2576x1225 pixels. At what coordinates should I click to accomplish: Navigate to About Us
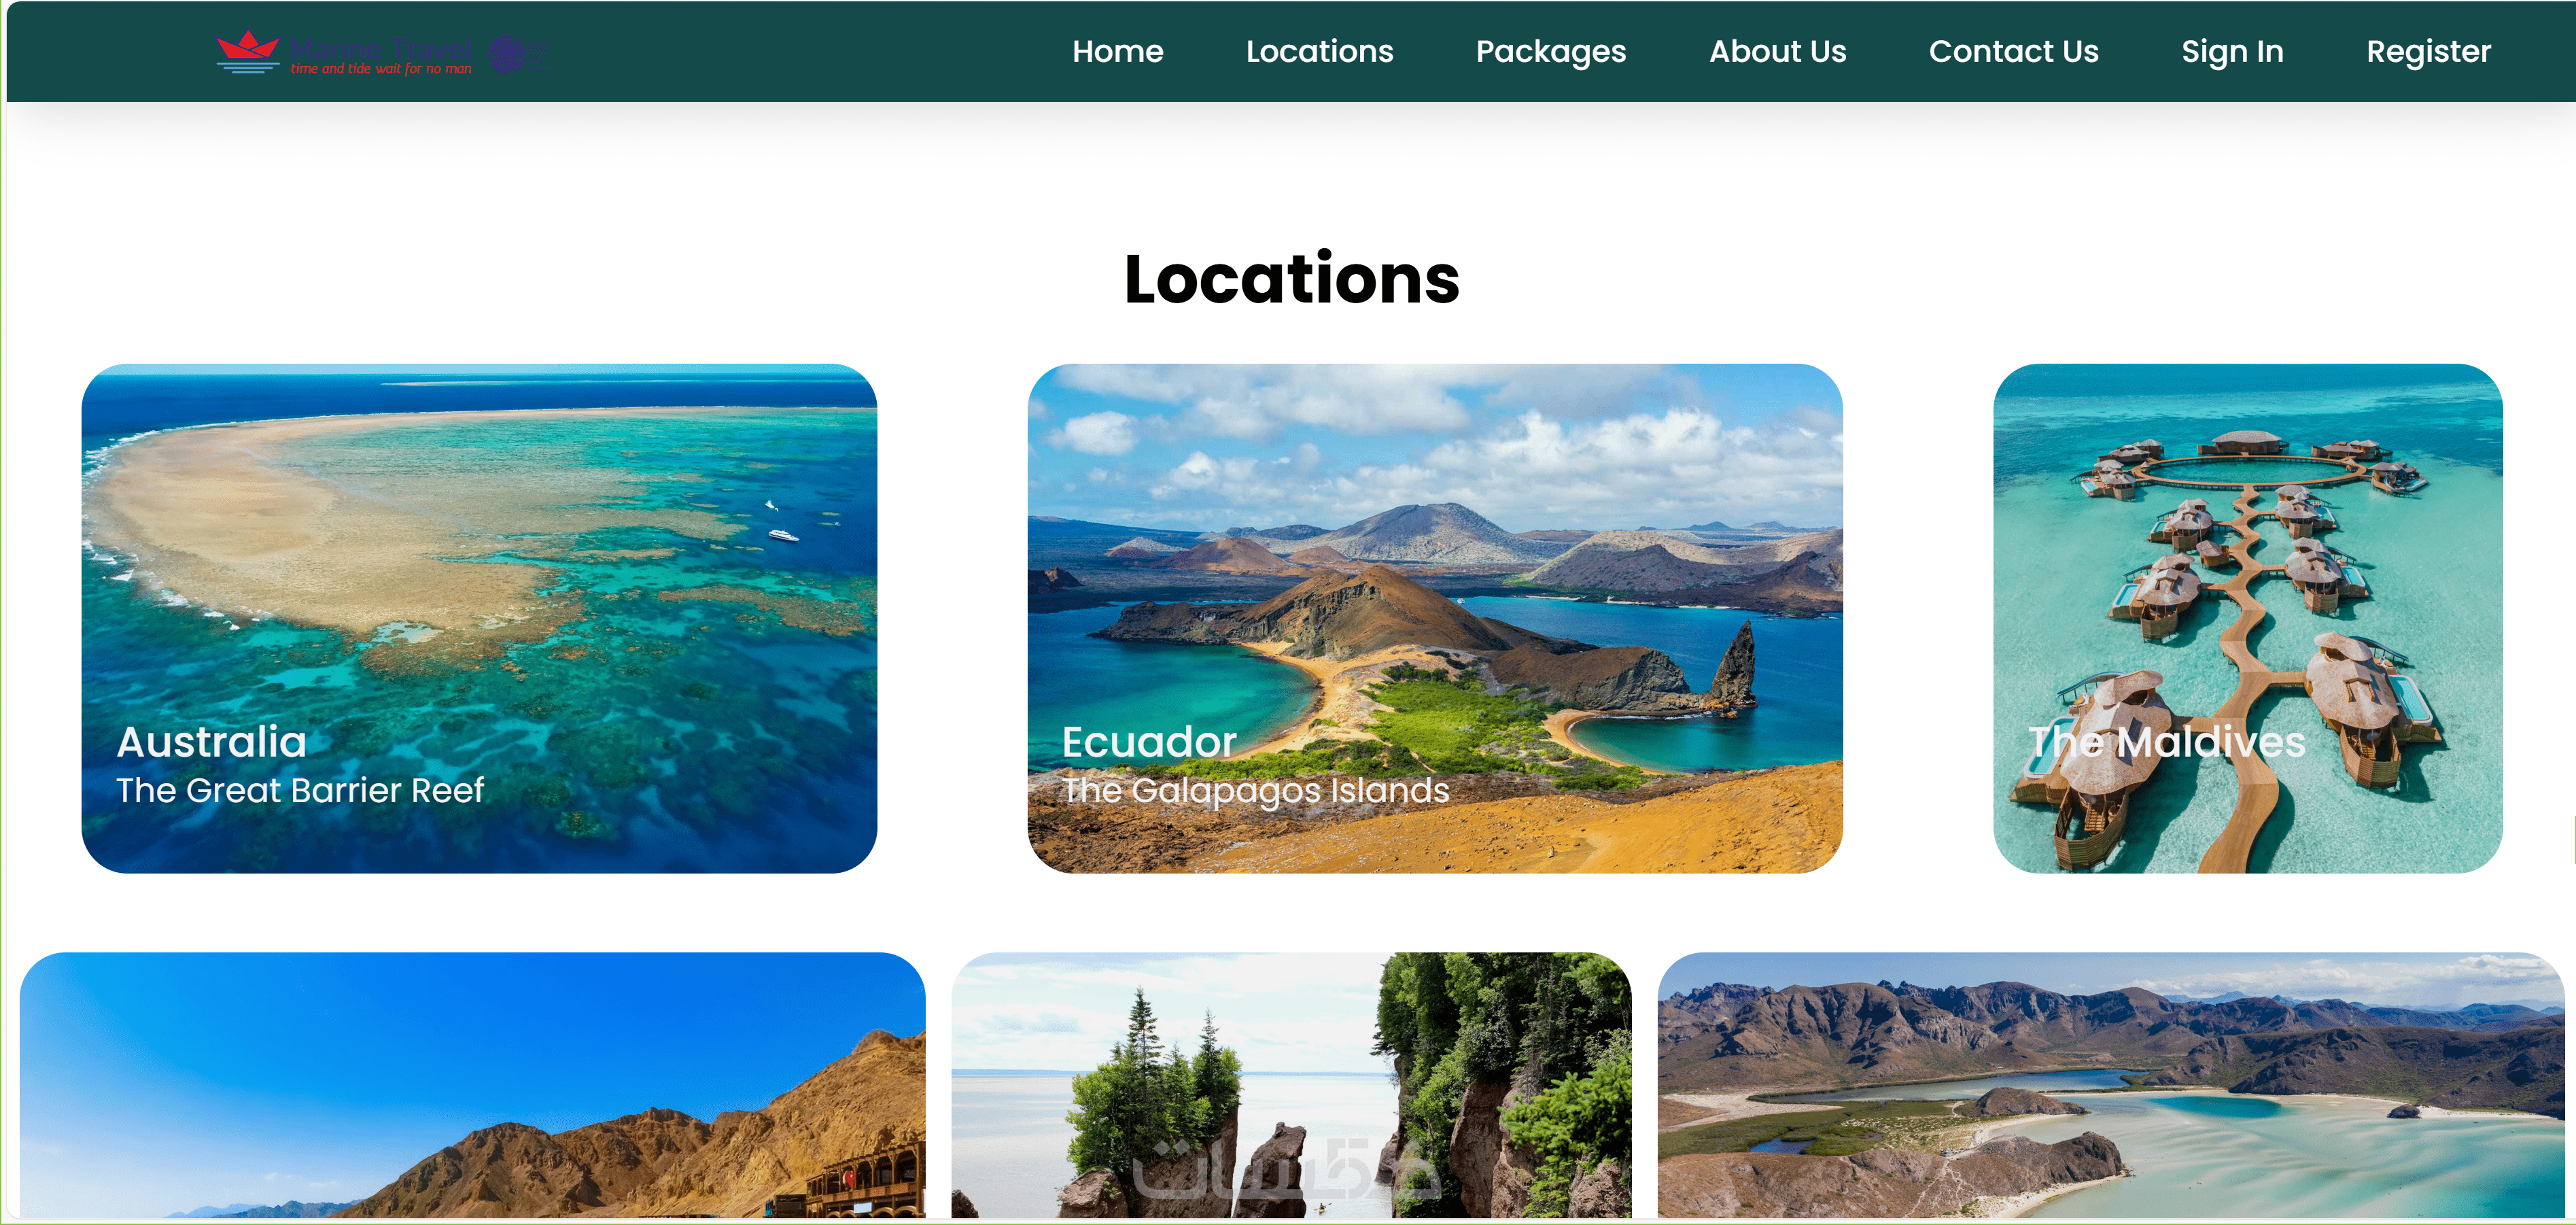(1777, 51)
